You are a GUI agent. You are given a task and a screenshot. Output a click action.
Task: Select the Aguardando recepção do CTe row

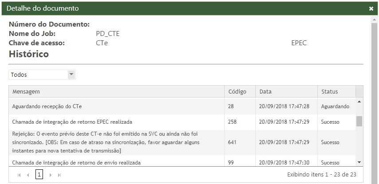pyautogui.click(x=116, y=106)
